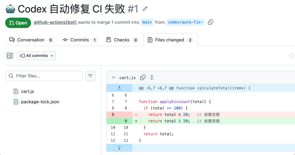Screen dimensions: 295x155
Task: Click the hunk header calculateTotal text
Action: tap(195, 88)
